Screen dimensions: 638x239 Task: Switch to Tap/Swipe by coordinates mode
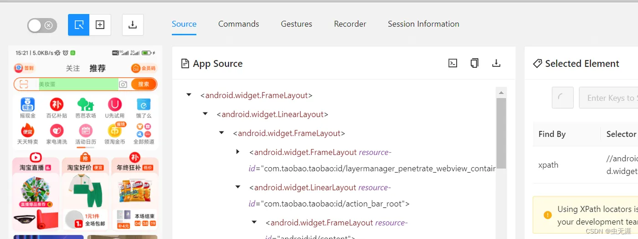(100, 25)
